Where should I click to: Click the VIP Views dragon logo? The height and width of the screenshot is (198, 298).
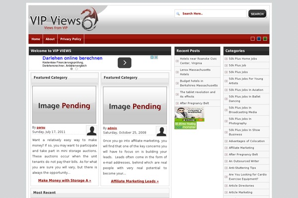(x=64, y=19)
